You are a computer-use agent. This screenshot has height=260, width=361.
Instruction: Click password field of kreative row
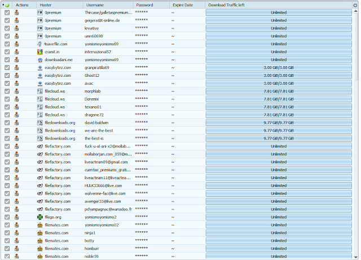[x=151, y=28]
